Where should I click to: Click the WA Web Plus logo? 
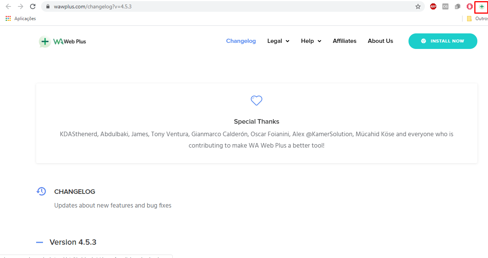click(x=63, y=41)
